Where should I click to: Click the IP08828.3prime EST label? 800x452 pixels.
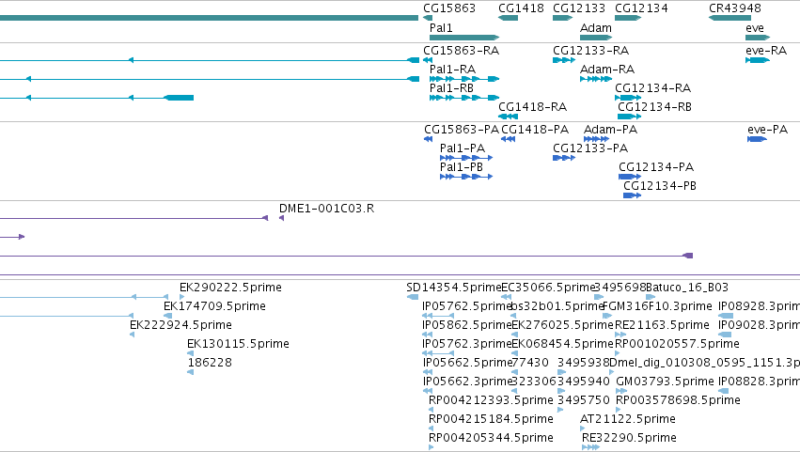pos(760,382)
